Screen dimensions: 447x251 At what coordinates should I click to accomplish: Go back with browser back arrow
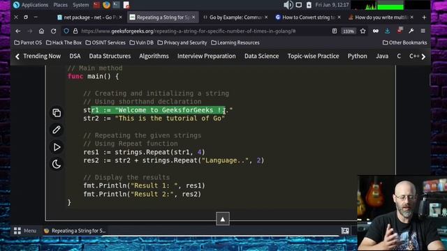pyautogui.click(x=18, y=31)
